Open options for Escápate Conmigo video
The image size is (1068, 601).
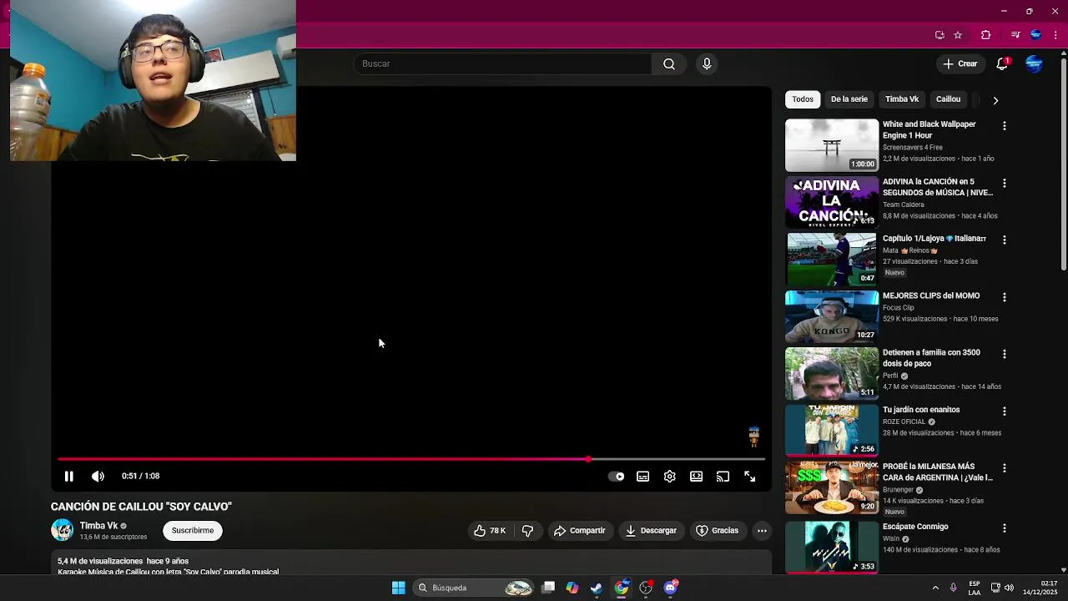[1005, 528]
